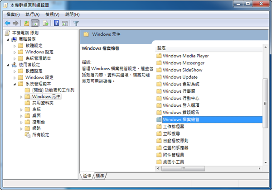Click the folder icon of Windows SideShow

(x=159, y=70)
